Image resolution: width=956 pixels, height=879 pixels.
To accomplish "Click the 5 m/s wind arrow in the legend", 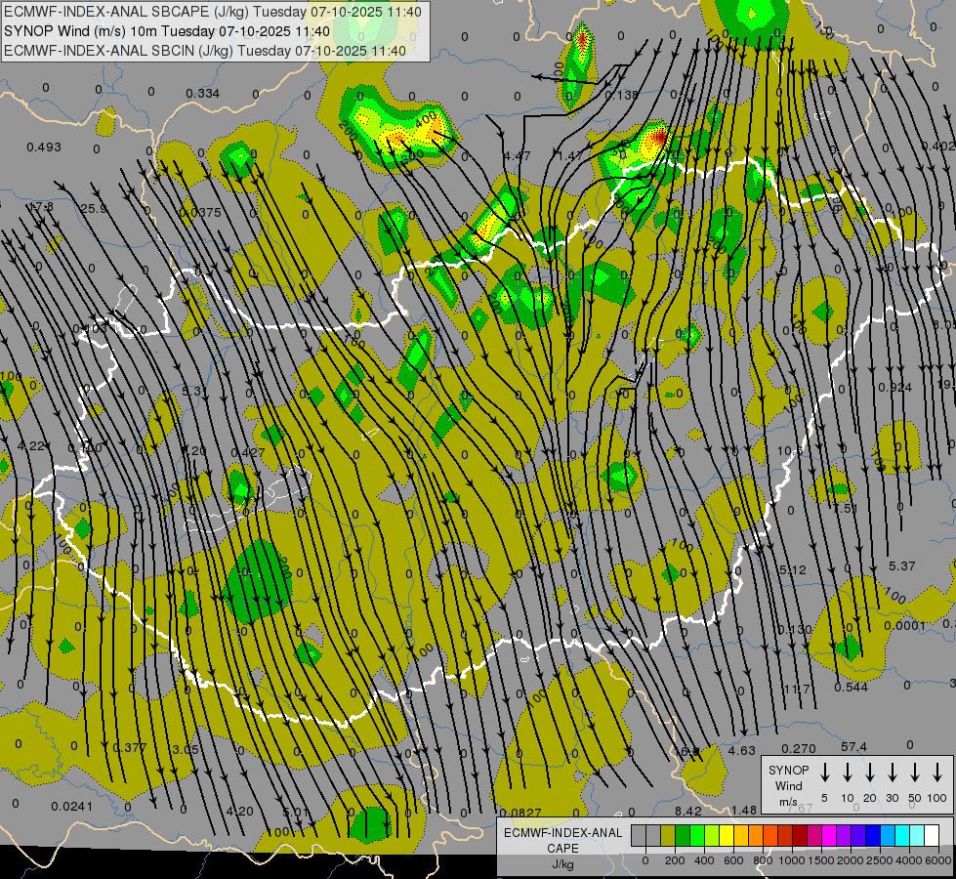I will (824, 772).
